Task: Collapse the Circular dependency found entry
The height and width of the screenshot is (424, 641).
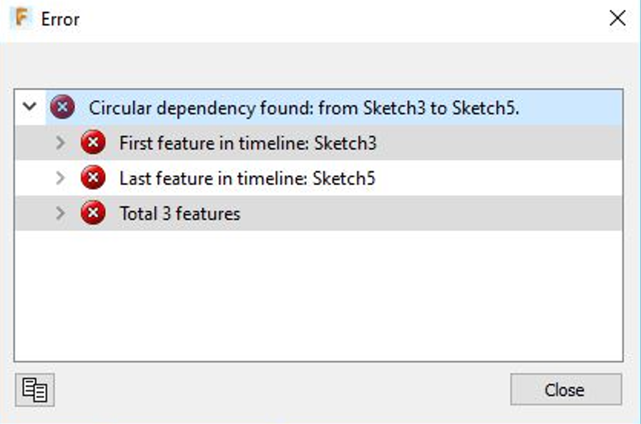Action: (x=29, y=107)
